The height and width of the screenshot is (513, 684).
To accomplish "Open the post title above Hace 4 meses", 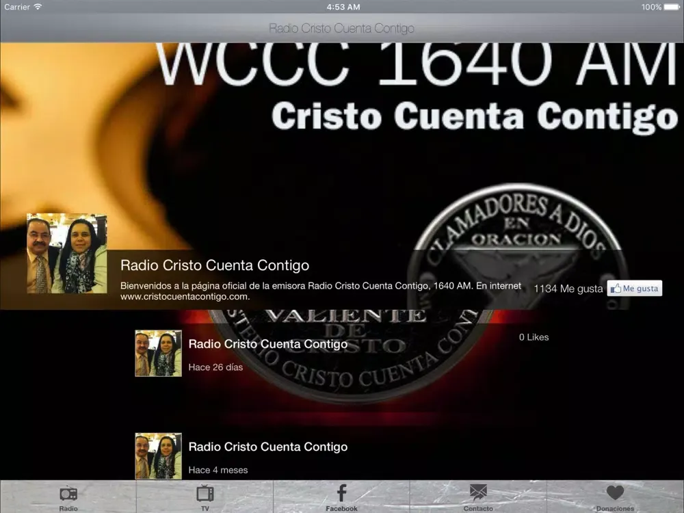I will click(x=268, y=447).
